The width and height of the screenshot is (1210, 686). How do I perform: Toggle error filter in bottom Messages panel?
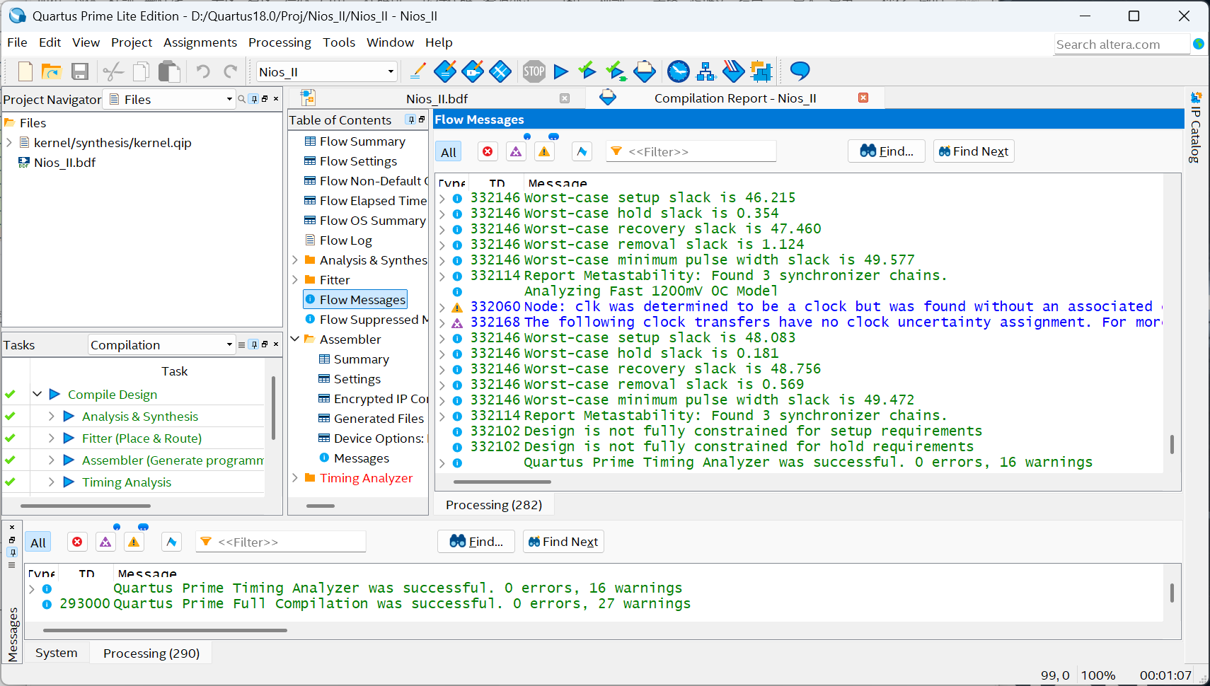(x=77, y=542)
